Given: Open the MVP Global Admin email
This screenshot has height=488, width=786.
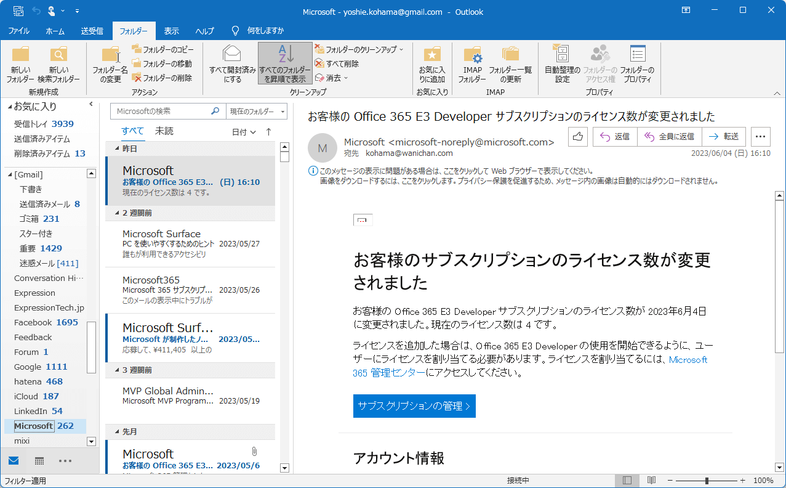Looking at the screenshot, I should [x=191, y=401].
